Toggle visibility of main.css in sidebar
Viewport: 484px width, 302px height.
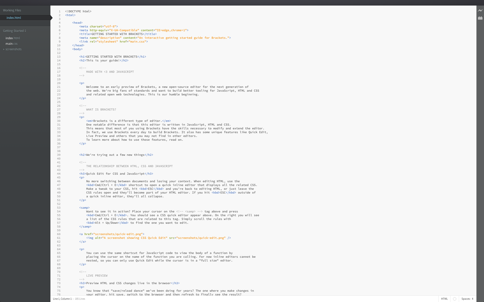tap(11, 44)
